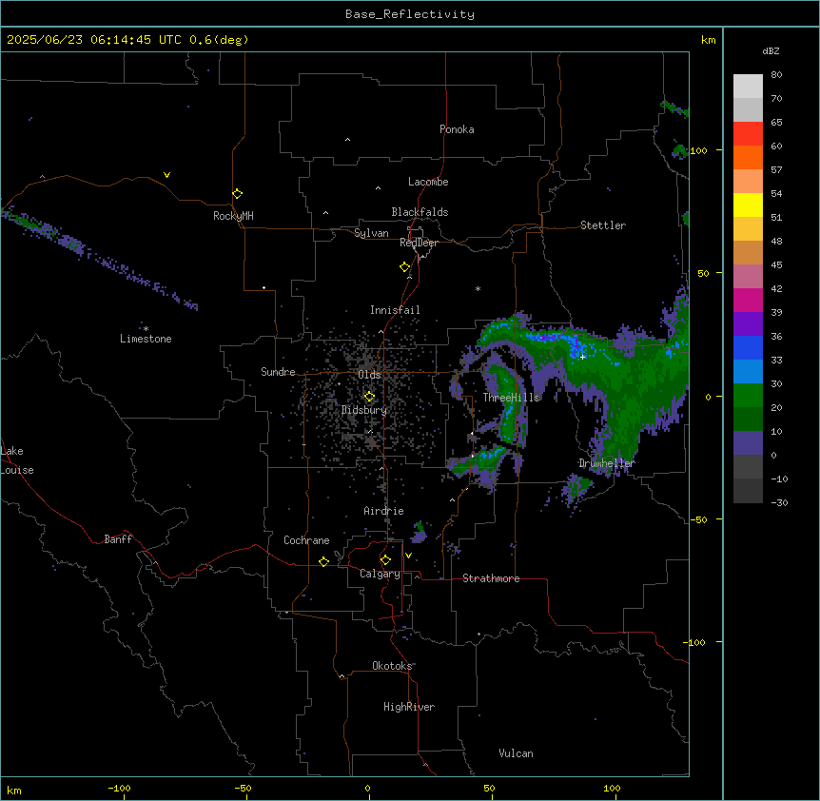Click the white cross inside the Drumheller storm
The width and height of the screenshot is (820, 801).
582,357
